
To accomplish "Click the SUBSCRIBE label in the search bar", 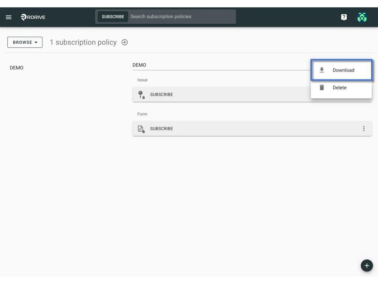I will [x=113, y=16].
